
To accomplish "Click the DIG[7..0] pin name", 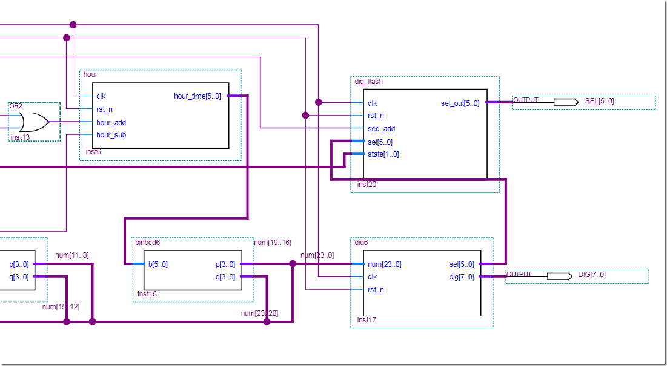I will (592, 275).
